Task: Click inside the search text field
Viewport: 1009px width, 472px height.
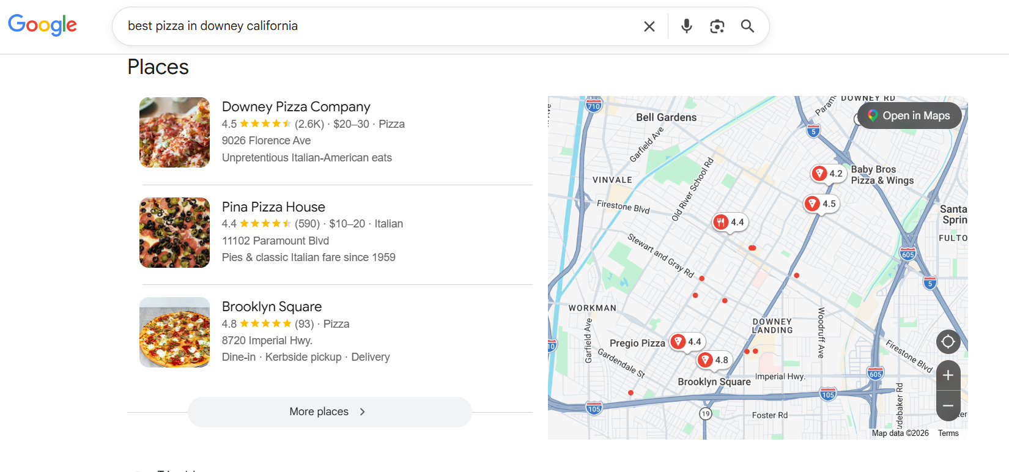Action: (367, 26)
